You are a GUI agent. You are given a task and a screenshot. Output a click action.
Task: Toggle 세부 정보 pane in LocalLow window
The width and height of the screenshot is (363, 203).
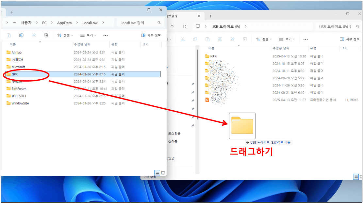(151, 35)
